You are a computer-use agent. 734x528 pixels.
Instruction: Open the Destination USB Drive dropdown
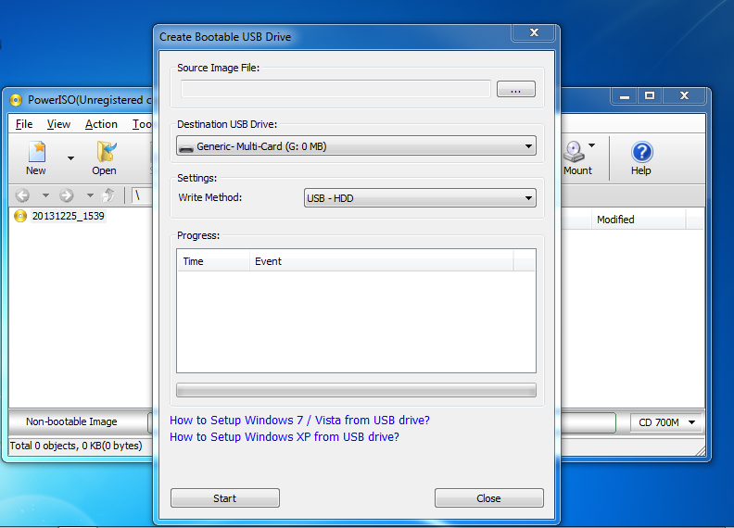[x=356, y=146]
